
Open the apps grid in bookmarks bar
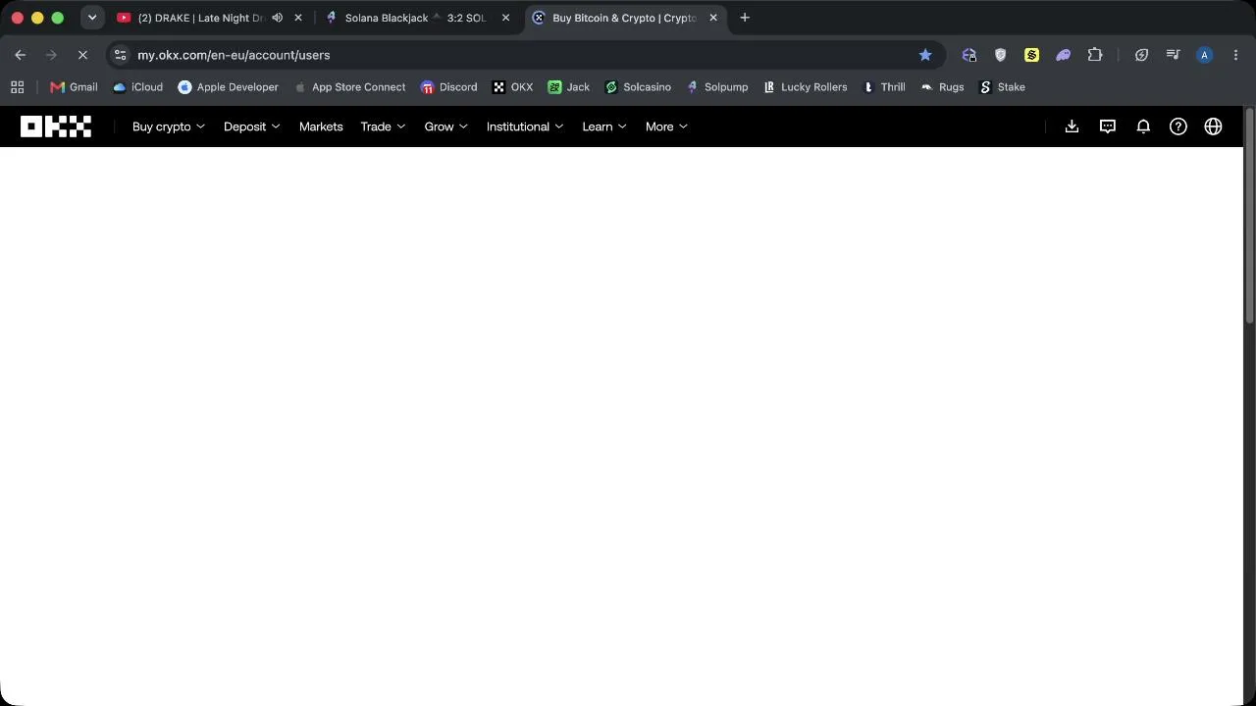tap(18, 87)
